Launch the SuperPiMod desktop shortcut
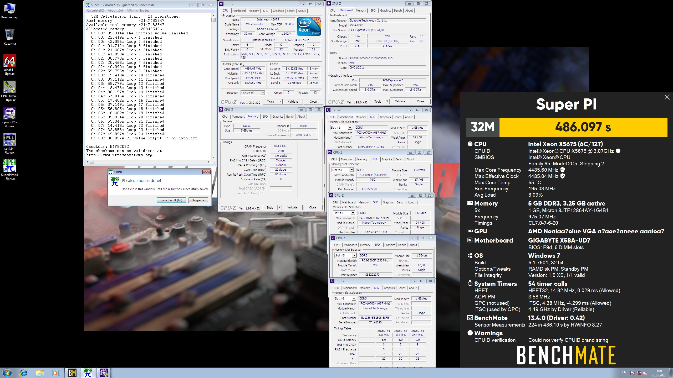 10,170
